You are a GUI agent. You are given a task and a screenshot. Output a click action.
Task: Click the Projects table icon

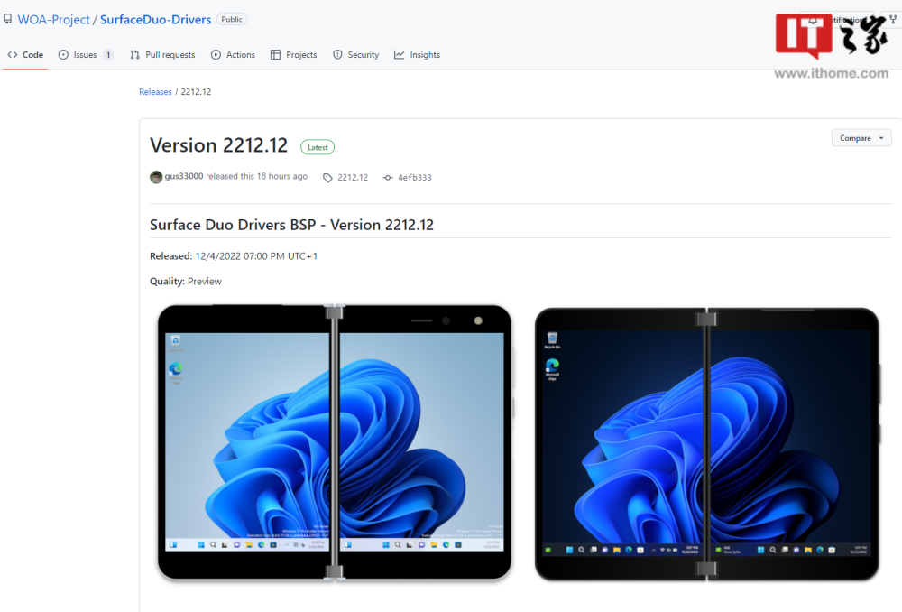tap(275, 55)
